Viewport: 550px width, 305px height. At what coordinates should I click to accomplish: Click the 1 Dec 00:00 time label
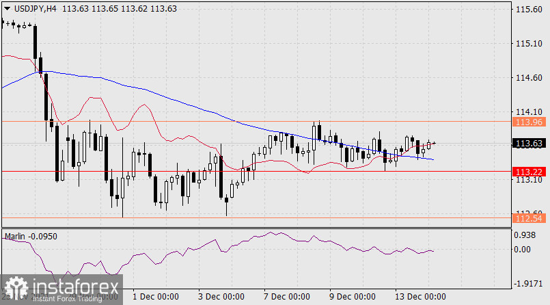pyautogui.click(x=155, y=297)
